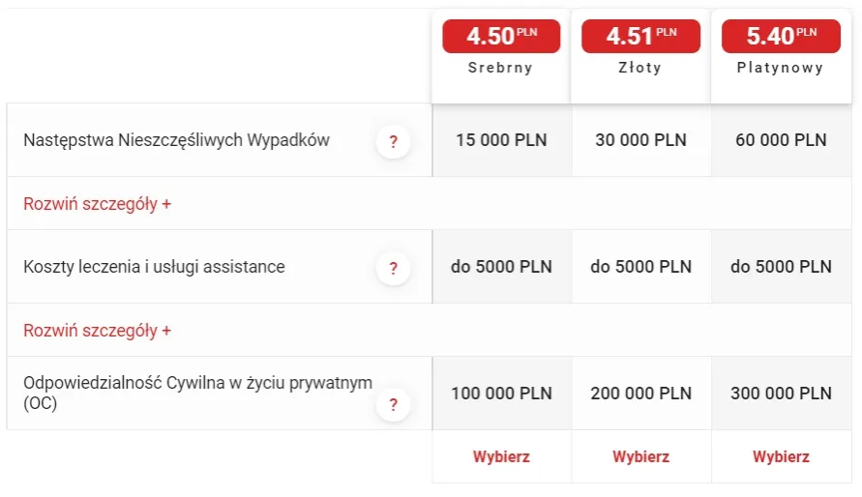
Task: Click the 15 000 PLN Srebrny cell
Action: (501, 140)
